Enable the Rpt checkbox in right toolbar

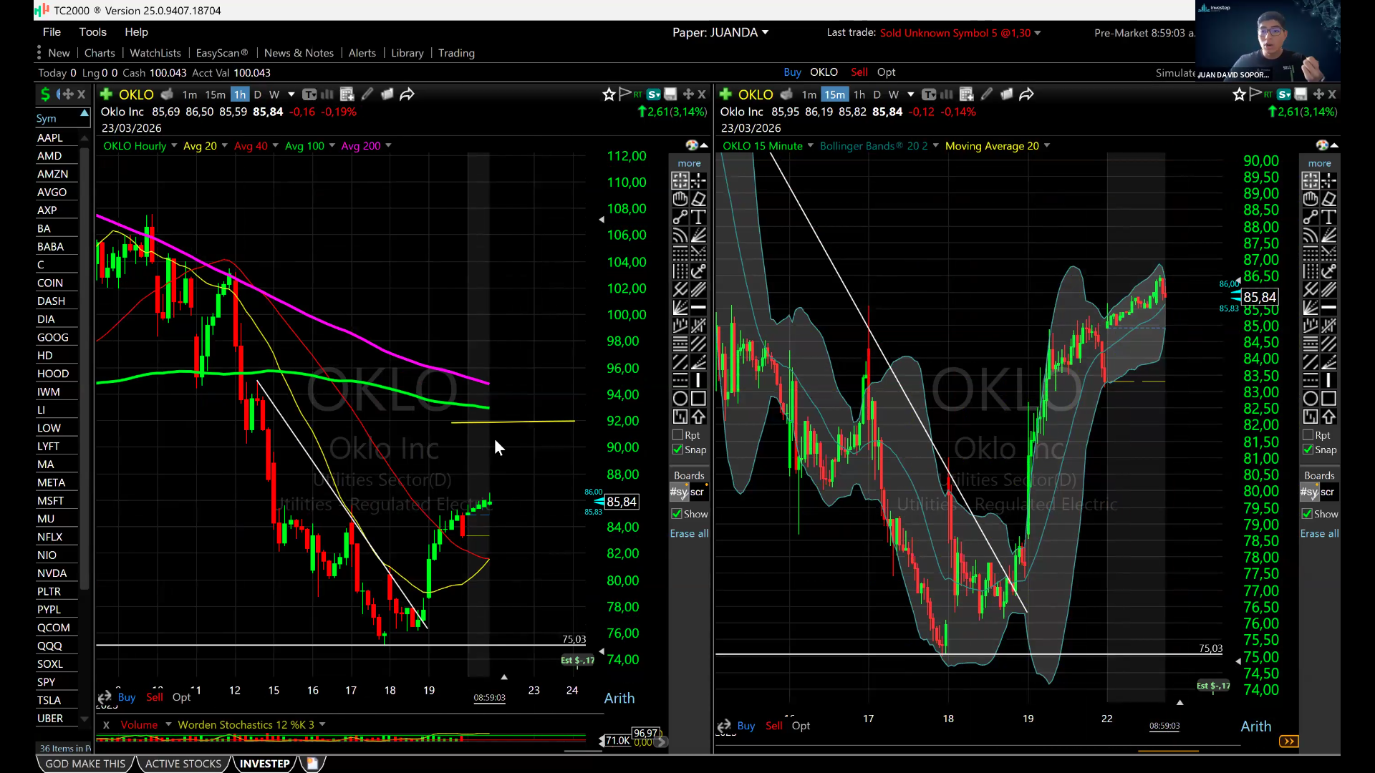click(1308, 435)
